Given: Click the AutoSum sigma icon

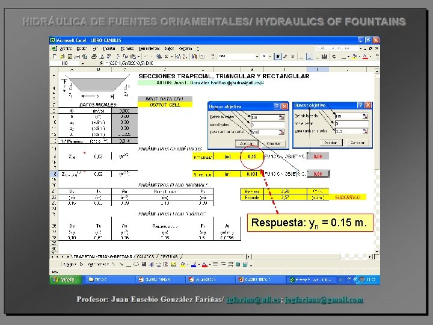Looking at the screenshot, I should 166,57.
